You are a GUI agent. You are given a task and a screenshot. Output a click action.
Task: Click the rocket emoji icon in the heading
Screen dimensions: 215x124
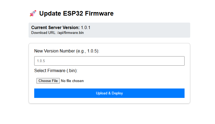click(33, 13)
